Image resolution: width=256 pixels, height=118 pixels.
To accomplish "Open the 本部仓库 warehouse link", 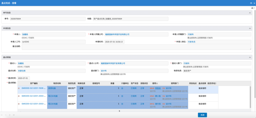I will tap(22, 71).
